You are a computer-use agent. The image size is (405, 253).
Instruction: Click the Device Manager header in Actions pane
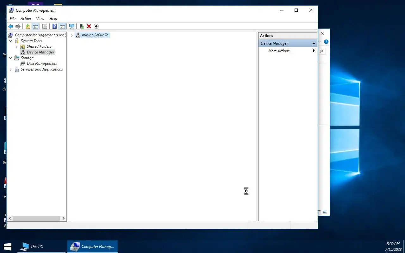click(x=288, y=43)
